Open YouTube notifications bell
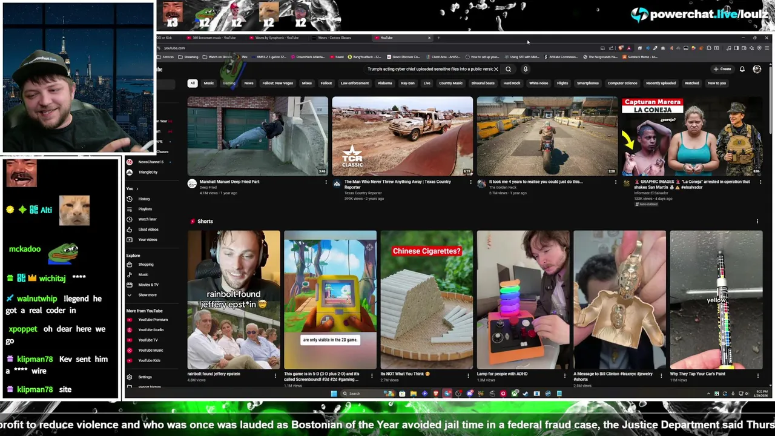Screen dimensions: 775x436 tap(742, 69)
